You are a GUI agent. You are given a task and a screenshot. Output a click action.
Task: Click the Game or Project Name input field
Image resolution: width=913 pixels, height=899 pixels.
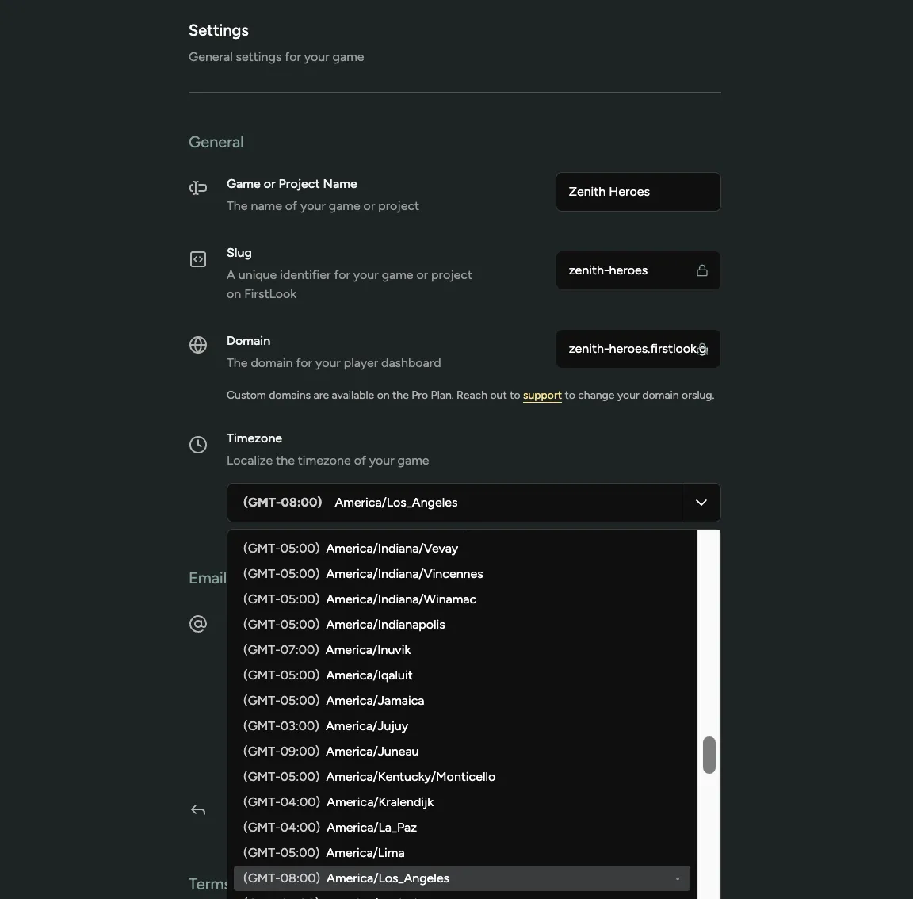click(x=637, y=192)
